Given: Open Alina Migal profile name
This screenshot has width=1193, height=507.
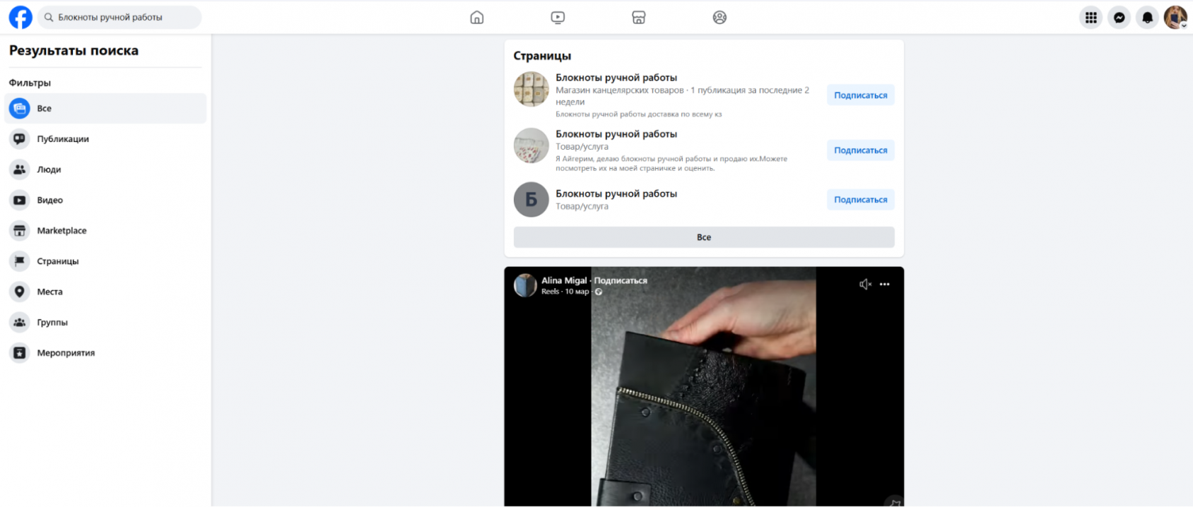Looking at the screenshot, I should pyautogui.click(x=564, y=280).
